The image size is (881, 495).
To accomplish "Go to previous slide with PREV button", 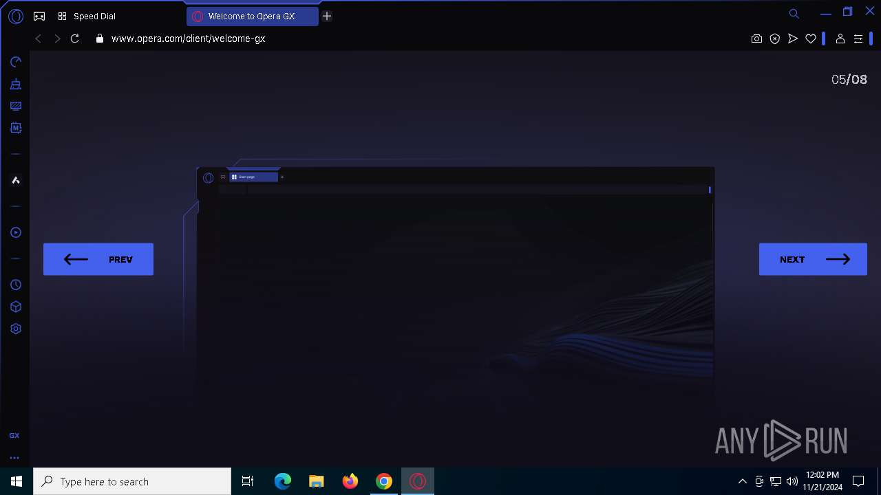I will tap(98, 259).
